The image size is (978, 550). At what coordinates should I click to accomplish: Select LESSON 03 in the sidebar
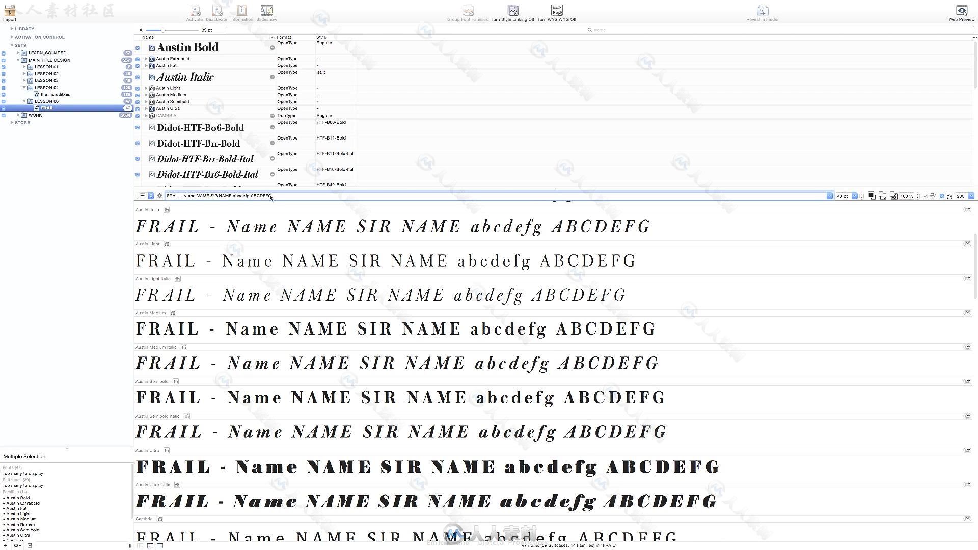pyautogui.click(x=46, y=80)
